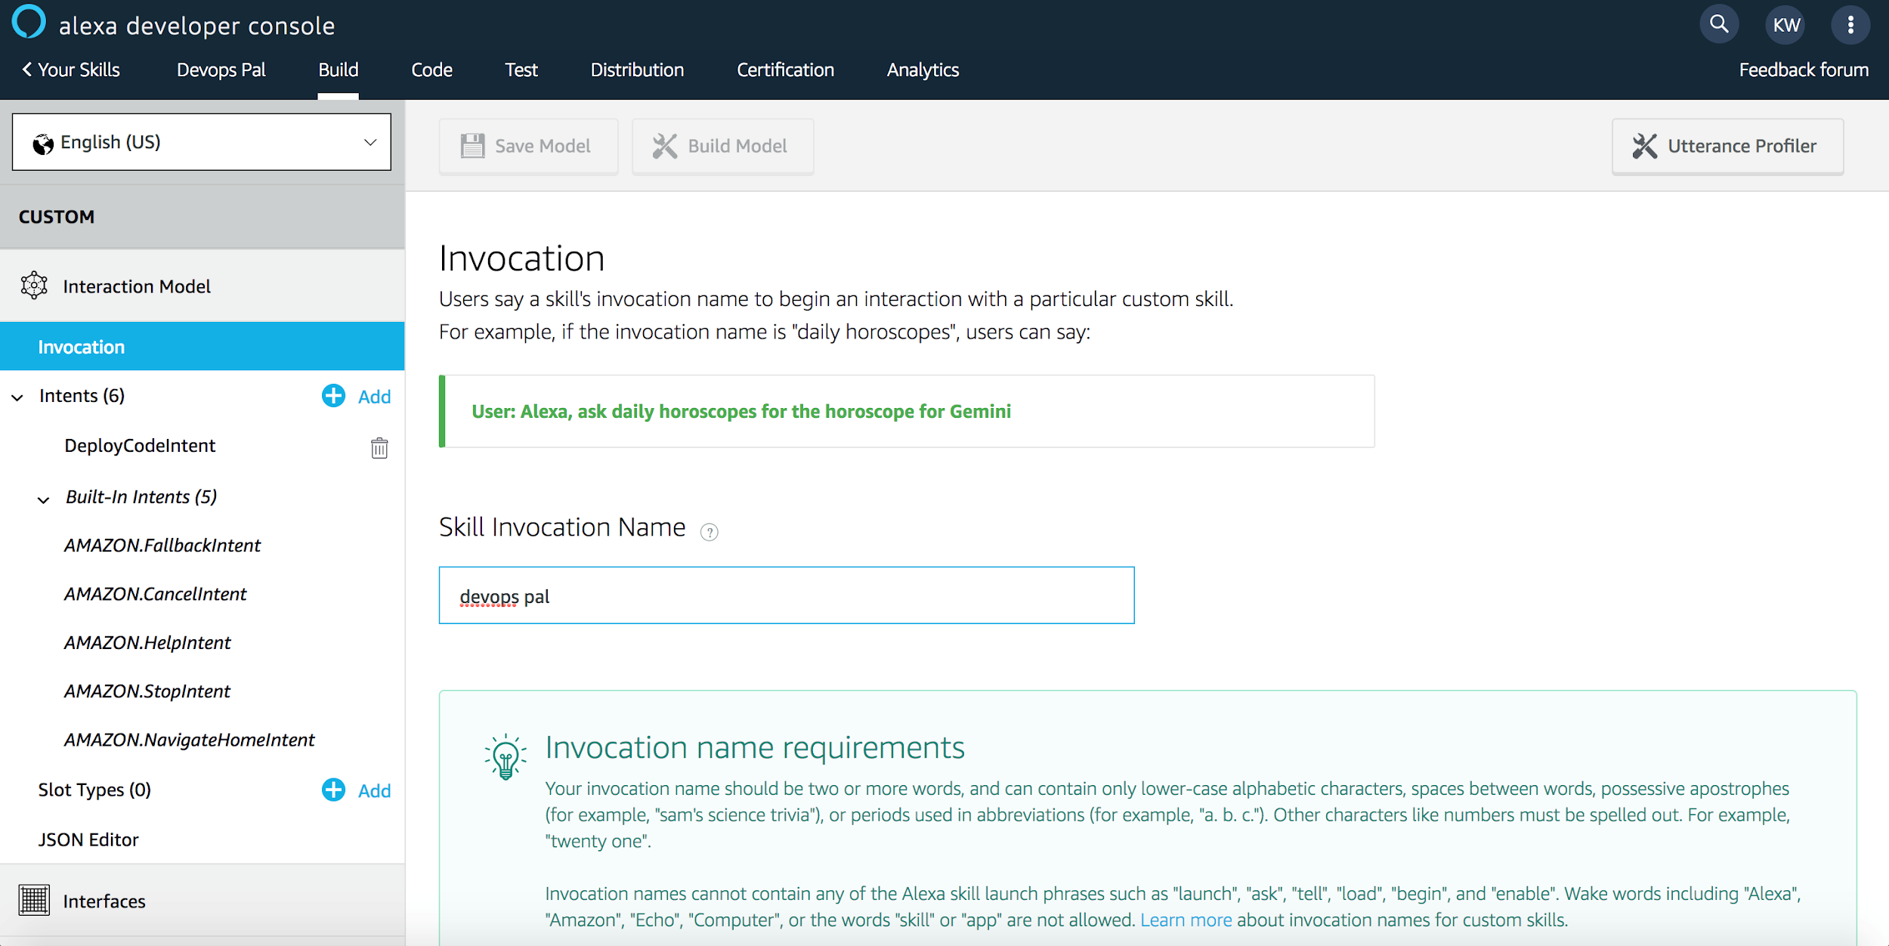Viewport: 1889px width, 946px height.
Task: Switch to the Test tab
Action: pos(521,69)
